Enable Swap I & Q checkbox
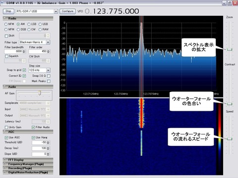The image size is (238, 178). pyautogui.click(x=49, y=76)
